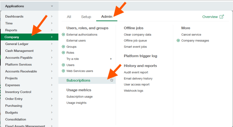
Task: Click the plus icon beside External authorizations
Action: point(63,35)
